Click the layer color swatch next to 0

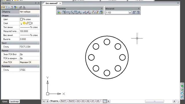[x=30, y=23]
